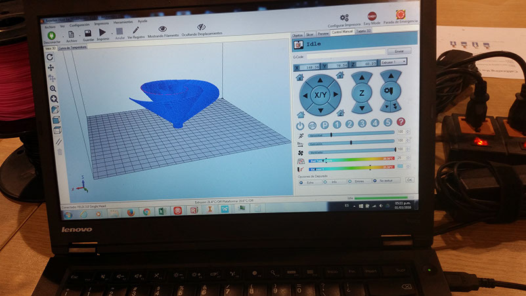Select the isometric cube view icon

click(55, 110)
